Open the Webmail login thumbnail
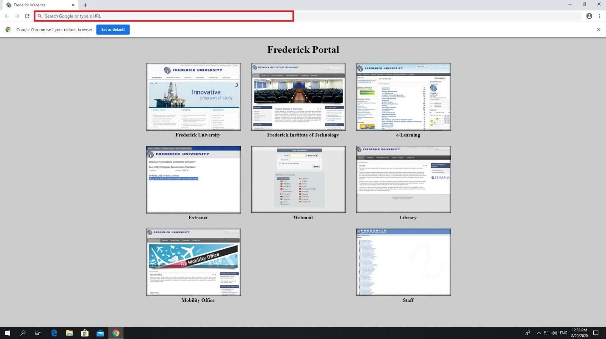Image resolution: width=606 pixels, height=339 pixels. tap(299, 179)
